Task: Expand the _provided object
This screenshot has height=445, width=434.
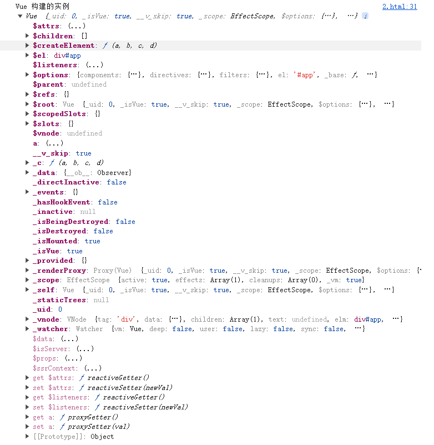Action: coord(27,260)
